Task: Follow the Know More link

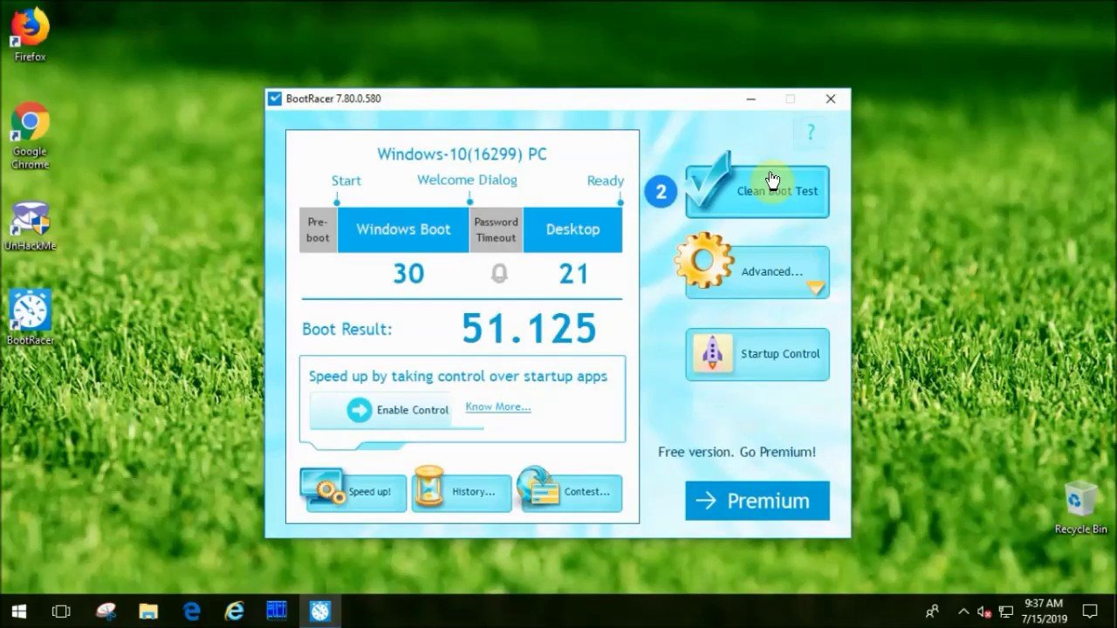Action: (x=497, y=406)
